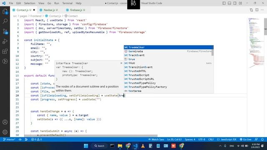Open the Help menu
The height and width of the screenshot is (150, 267).
(x=78, y=3)
